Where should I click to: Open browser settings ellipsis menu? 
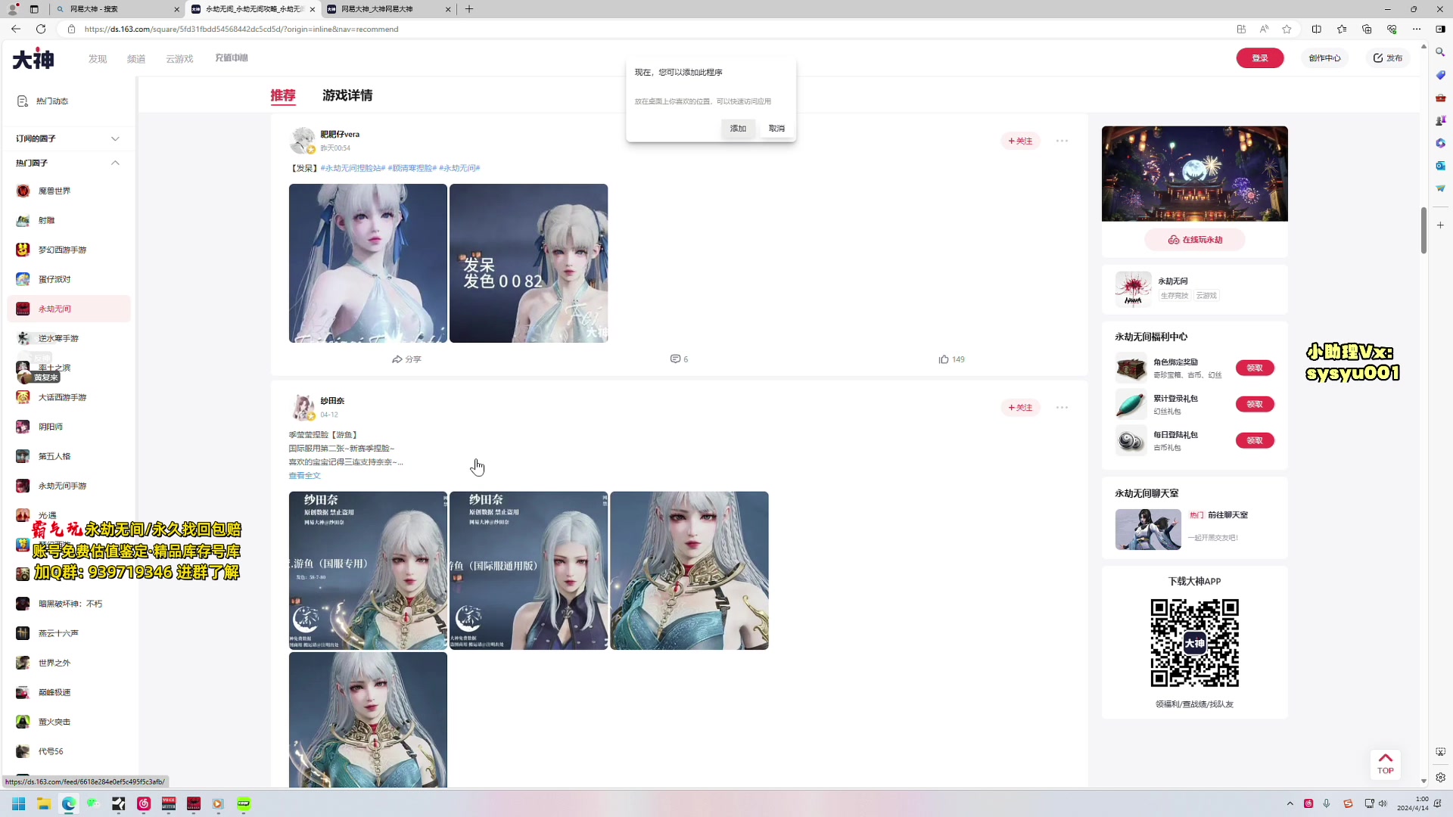pyautogui.click(x=1417, y=29)
